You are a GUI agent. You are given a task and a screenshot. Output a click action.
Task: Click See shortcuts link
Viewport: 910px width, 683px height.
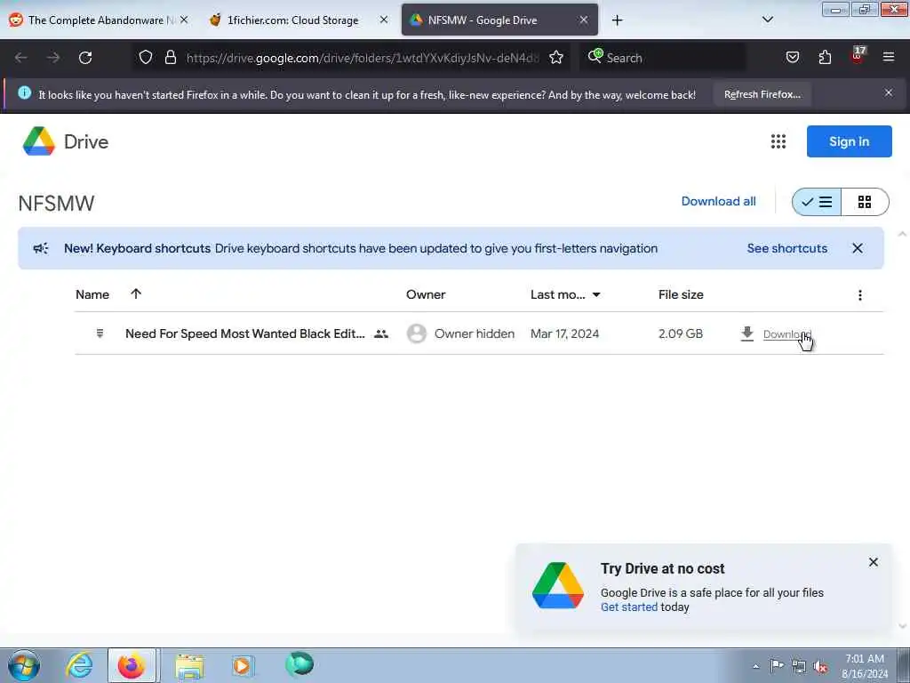point(786,248)
